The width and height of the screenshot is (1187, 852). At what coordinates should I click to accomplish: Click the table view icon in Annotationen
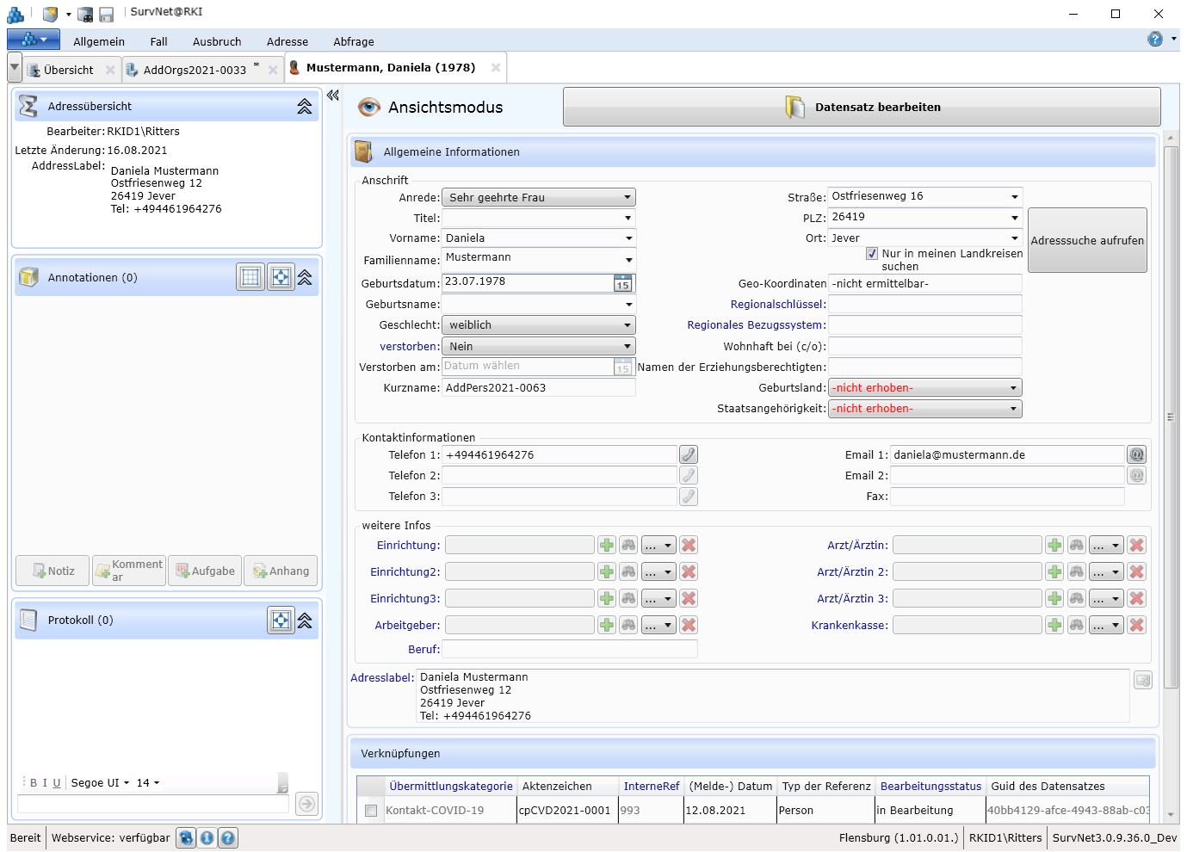tap(250, 277)
